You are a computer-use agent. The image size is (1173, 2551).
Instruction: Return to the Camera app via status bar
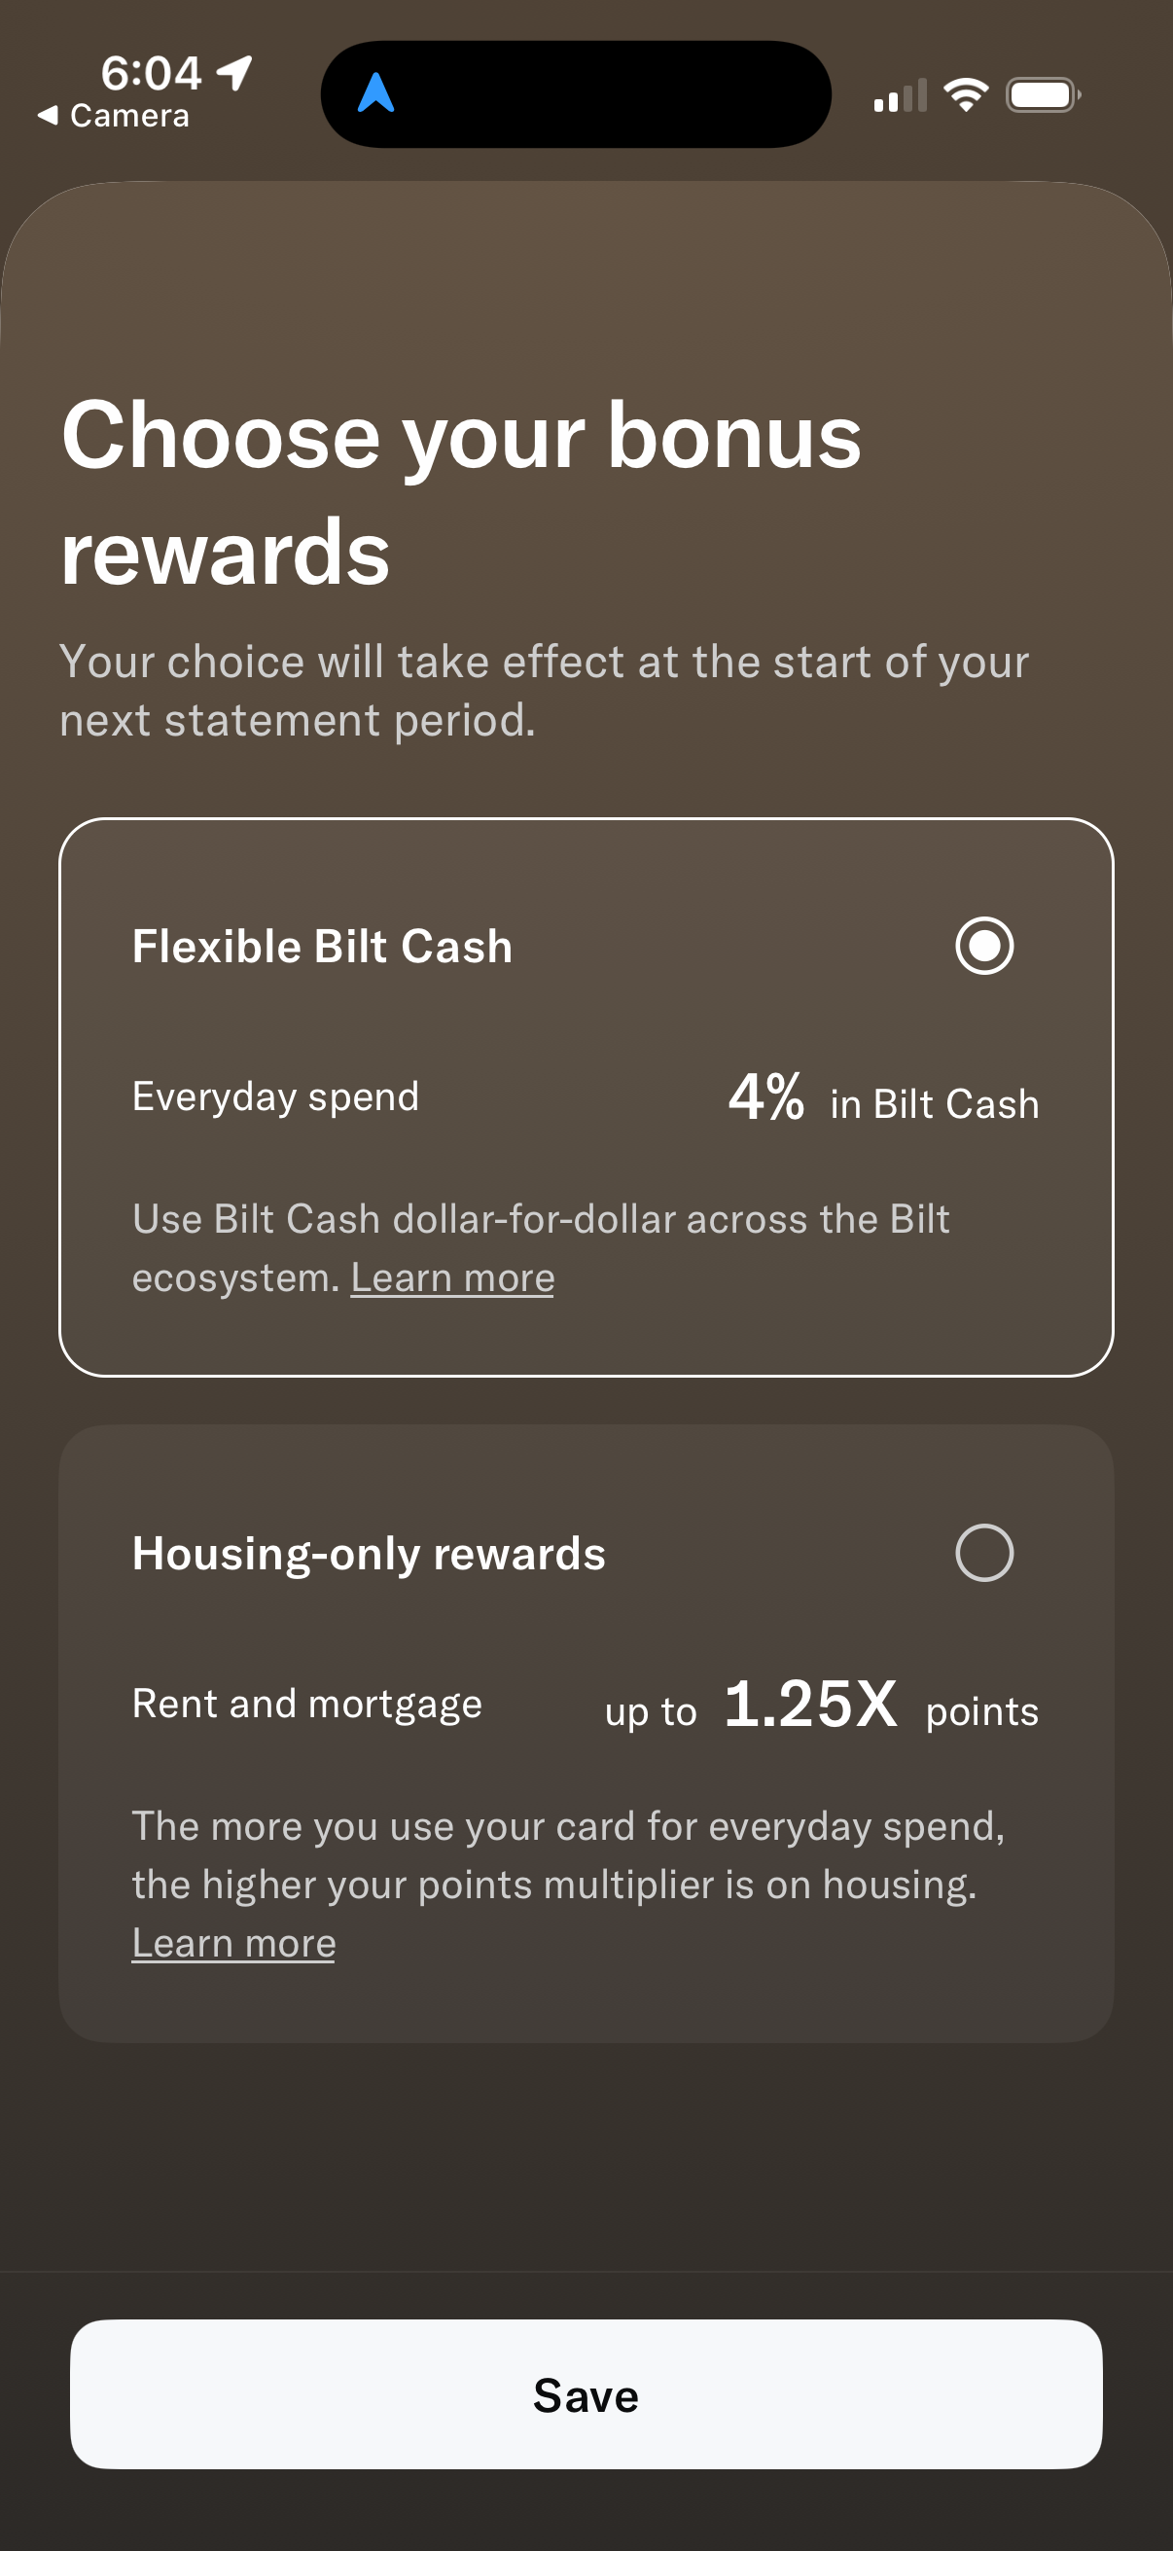point(115,114)
